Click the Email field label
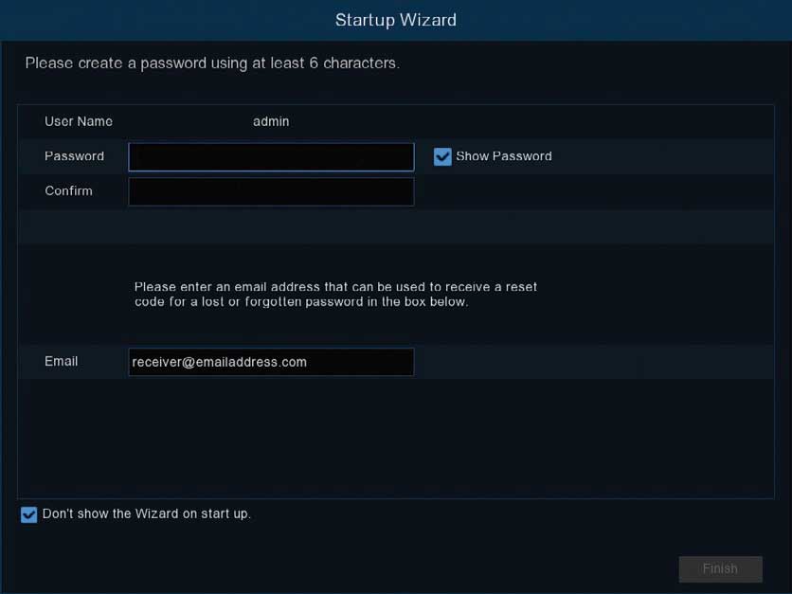Viewport: 792px width, 594px height. coord(61,362)
